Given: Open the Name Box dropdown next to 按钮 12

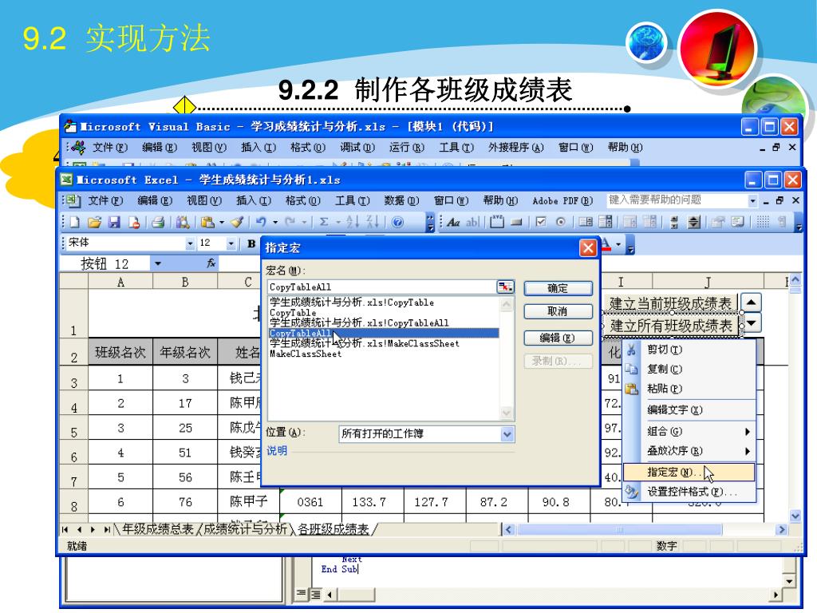Looking at the screenshot, I should pos(158,263).
